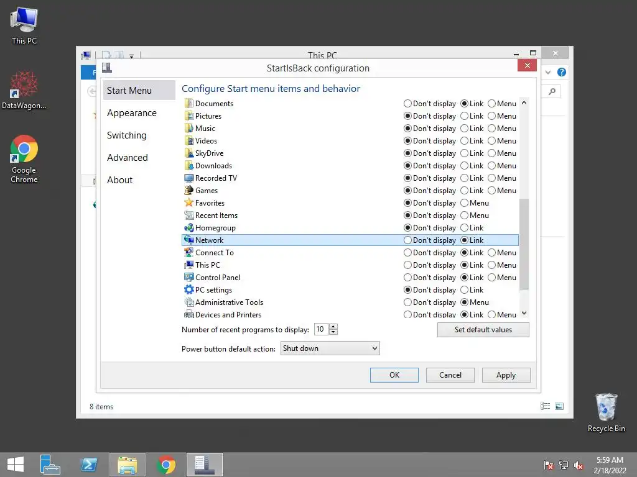Increase number of recent programs
637x477 pixels.
333,326
